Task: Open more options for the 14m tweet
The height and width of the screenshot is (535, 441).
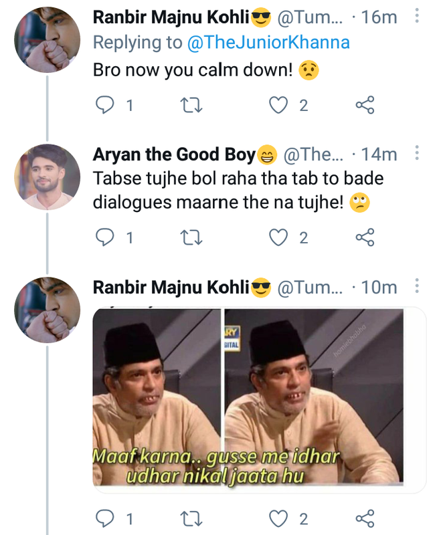Action: (417, 154)
